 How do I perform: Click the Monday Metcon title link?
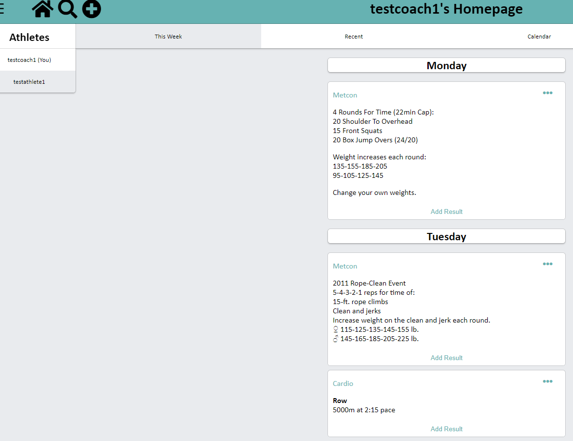click(345, 95)
